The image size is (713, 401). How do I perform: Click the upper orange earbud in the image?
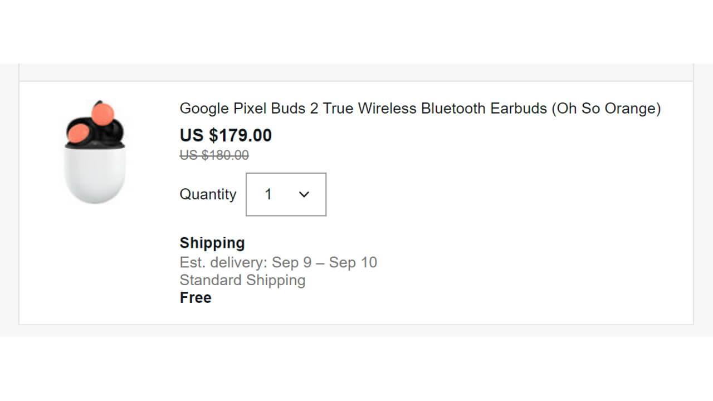click(x=102, y=113)
